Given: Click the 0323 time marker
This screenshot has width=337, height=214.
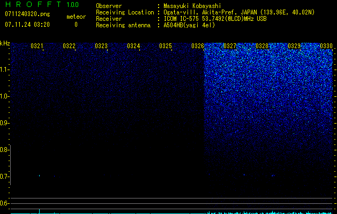Looking at the screenshot, I should tap(101, 46).
